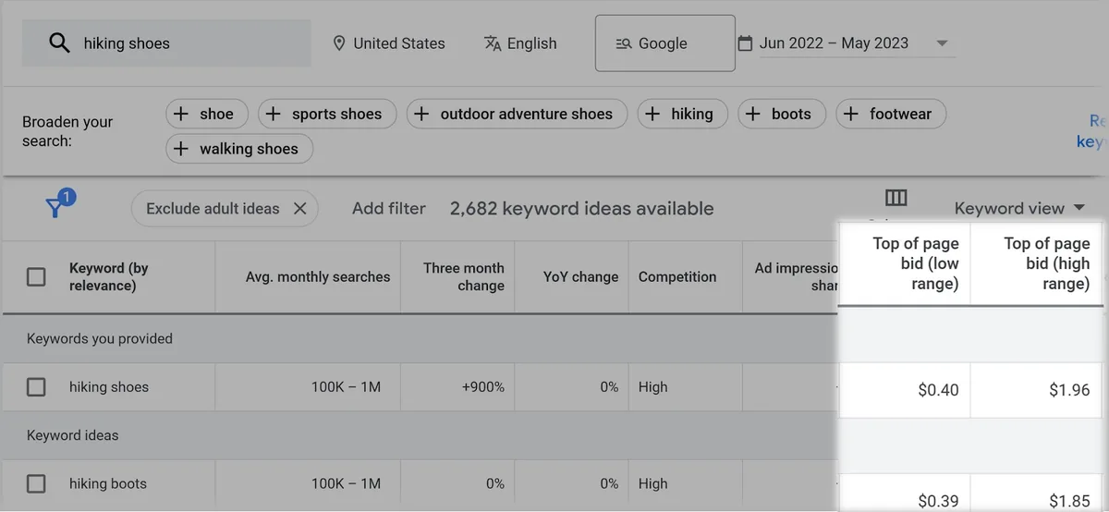Click High competition for hiking shoes
This screenshot has height=512, width=1109.
(652, 387)
